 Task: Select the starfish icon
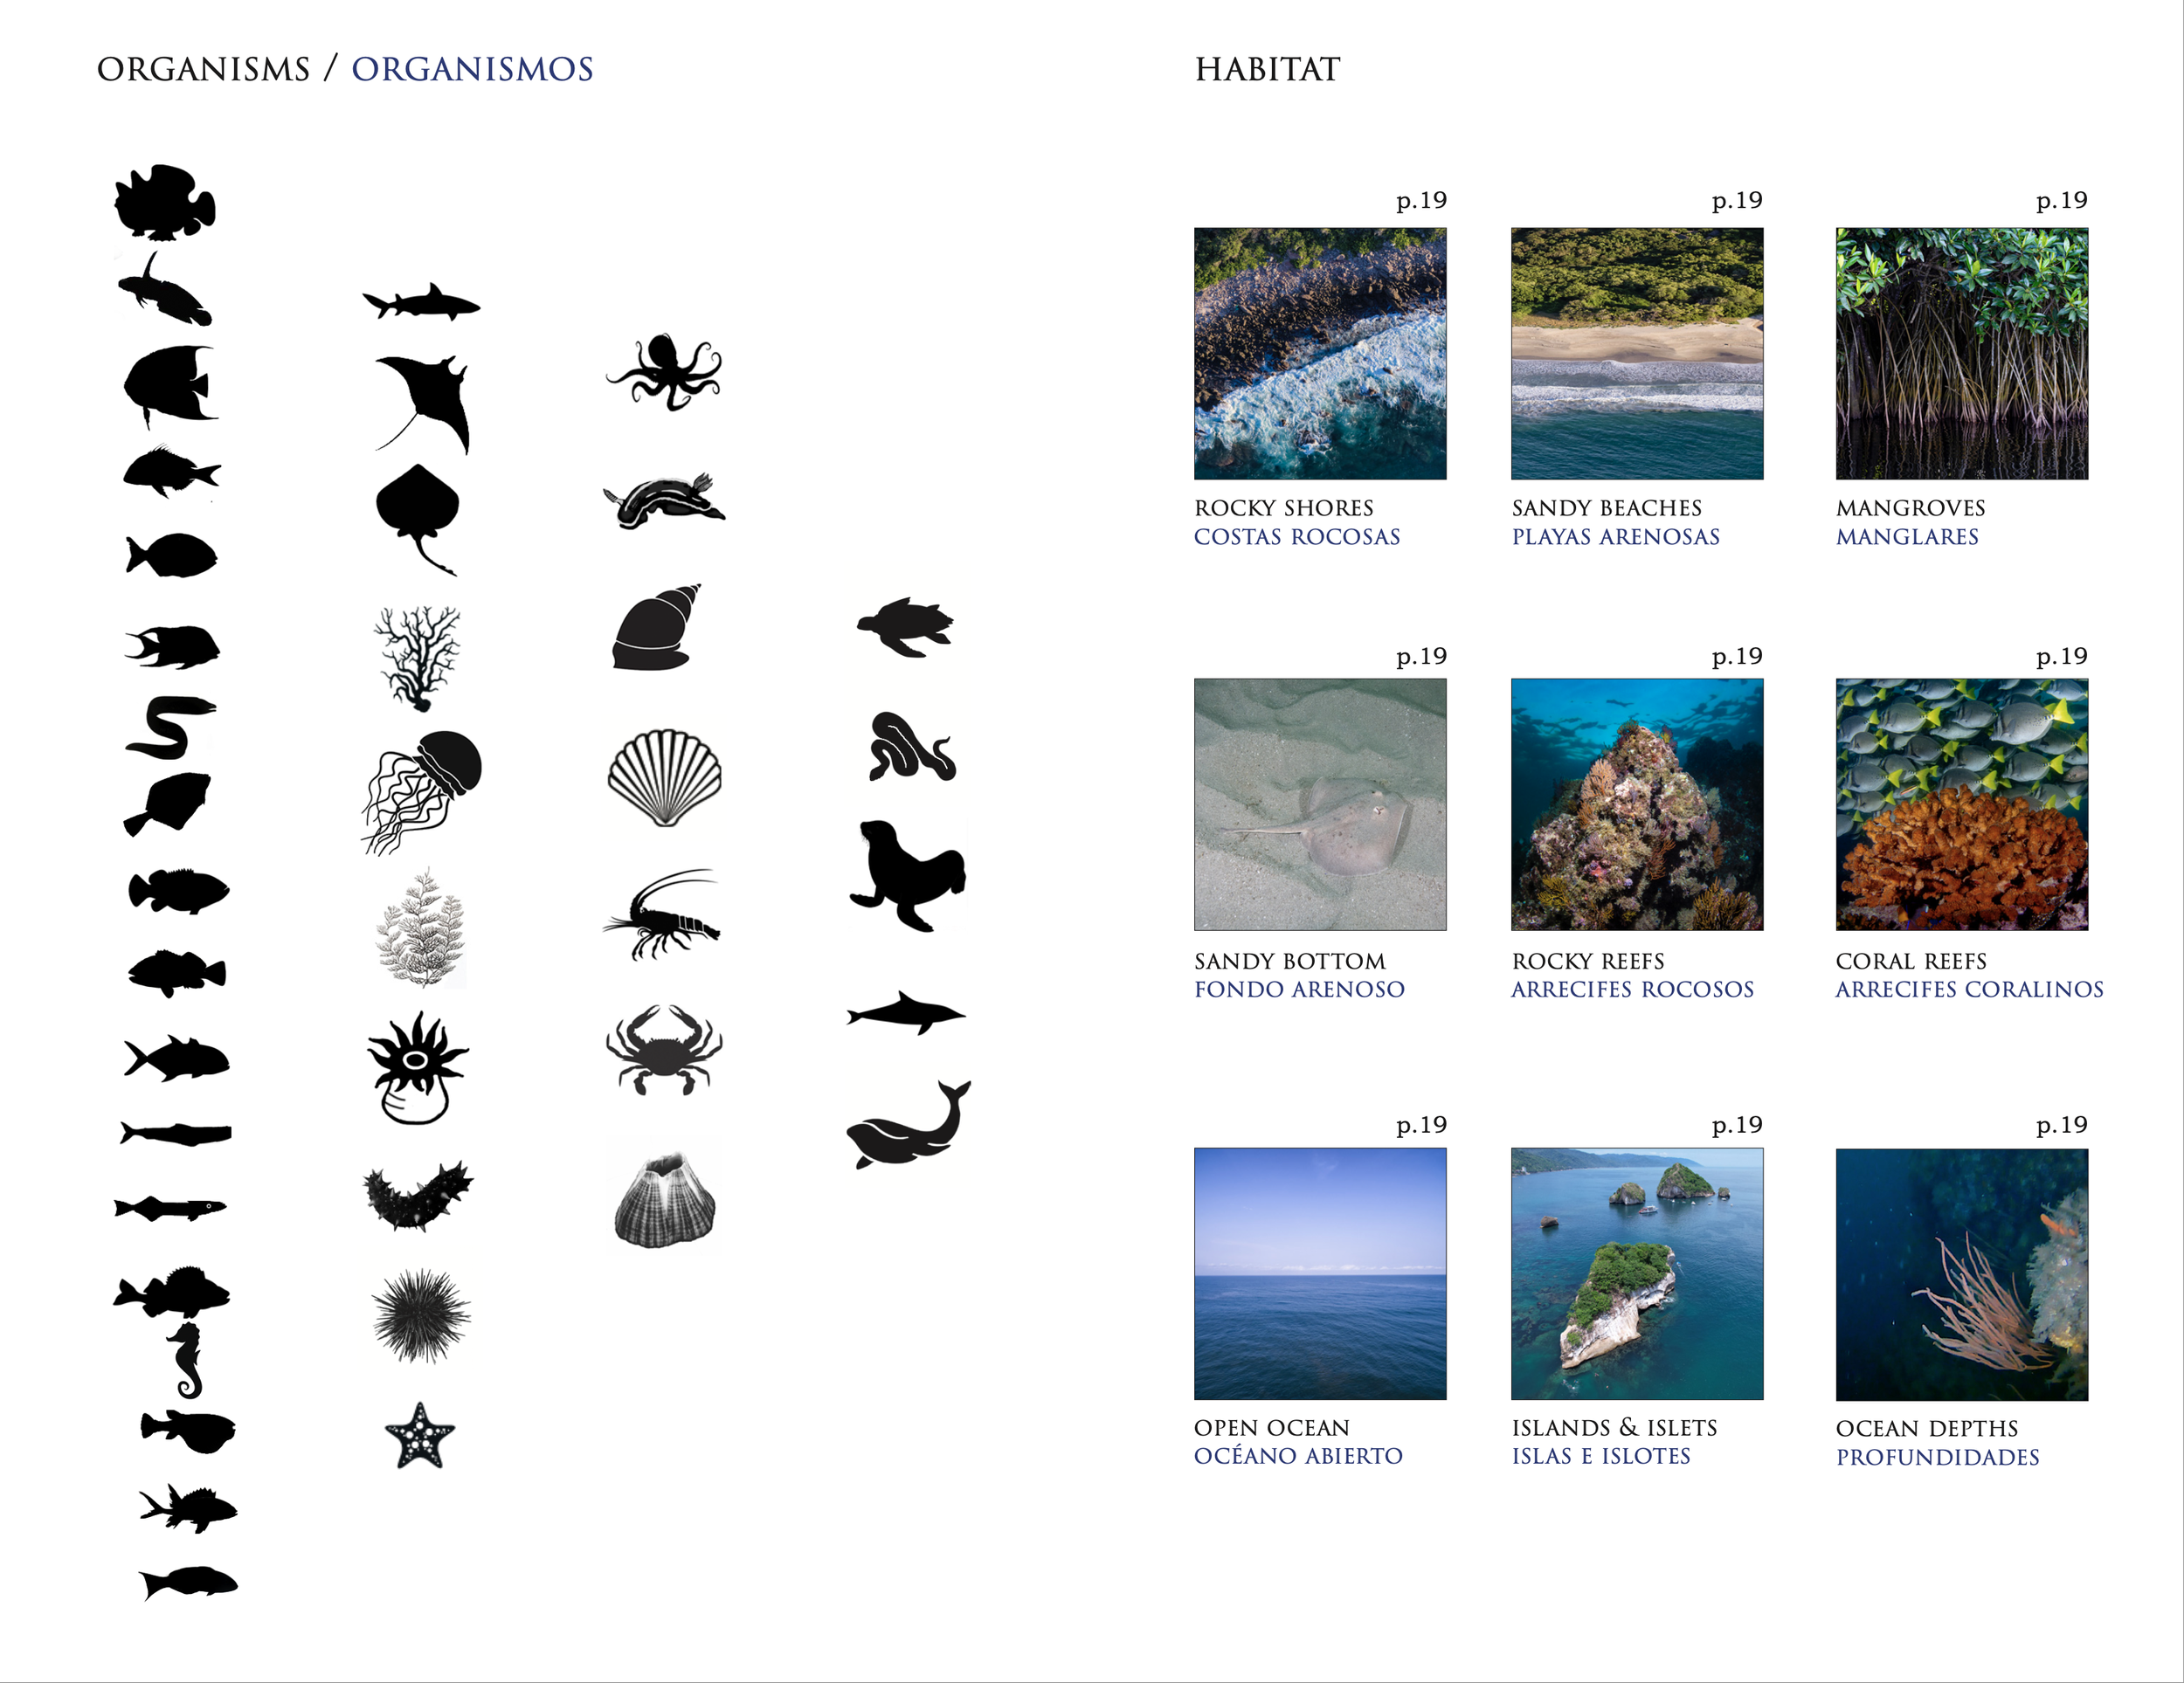pyautogui.click(x=420, y=1436)
